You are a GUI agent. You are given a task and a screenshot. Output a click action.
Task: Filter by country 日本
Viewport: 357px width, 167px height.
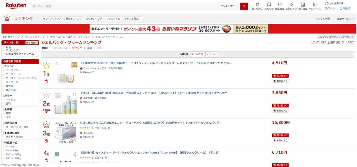point(8,117)
